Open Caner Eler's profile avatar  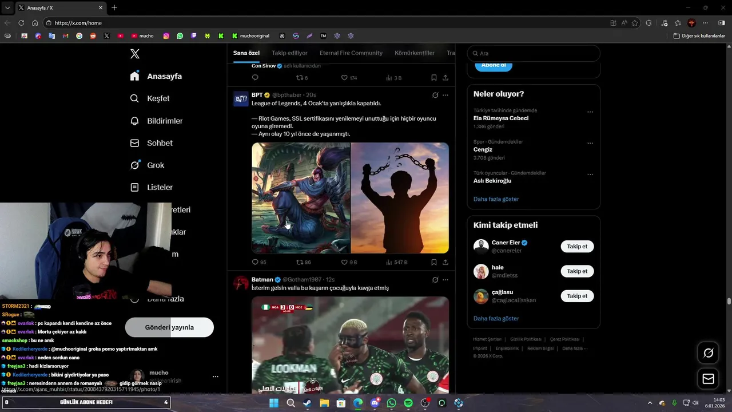(x=481, y=247)
